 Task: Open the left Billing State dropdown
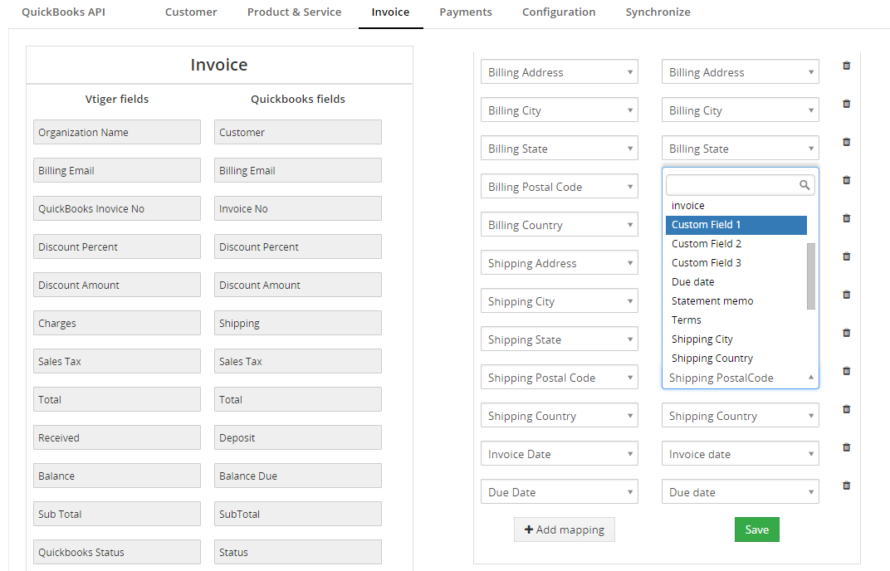click(x=559, y=148)
